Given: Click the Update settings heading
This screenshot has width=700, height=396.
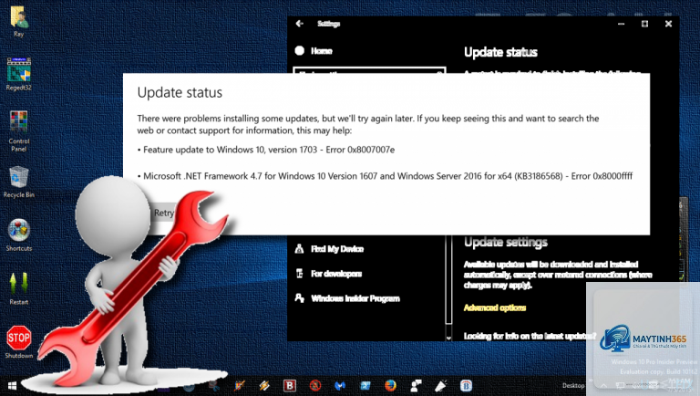Looking at the screenshot, I should click(505, 242).
